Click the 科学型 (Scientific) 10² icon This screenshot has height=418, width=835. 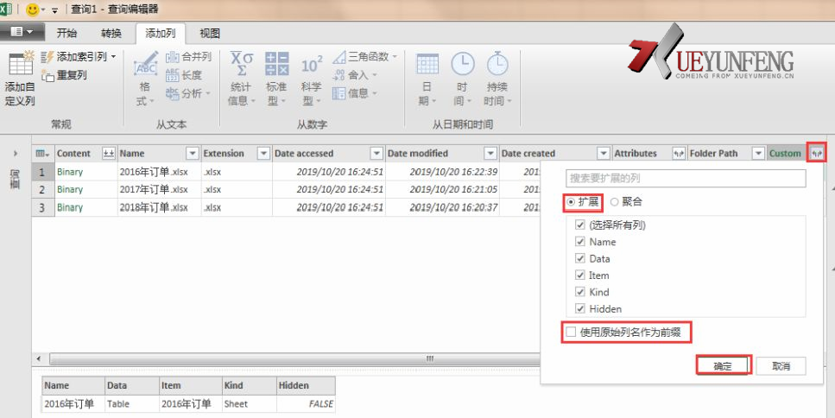pos(311,65)
